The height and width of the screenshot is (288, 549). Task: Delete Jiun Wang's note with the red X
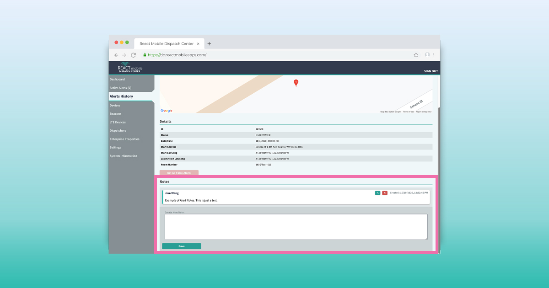pos(385,193)
